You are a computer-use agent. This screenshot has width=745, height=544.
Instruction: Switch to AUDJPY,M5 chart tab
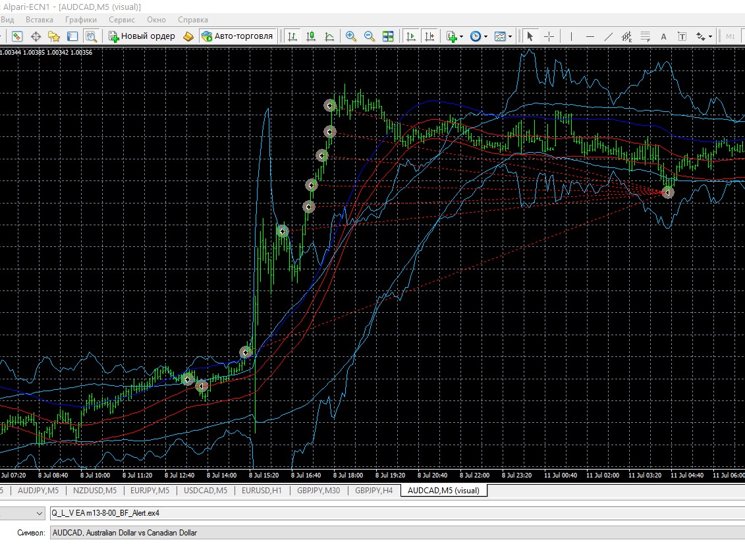(x=38, y=490)
